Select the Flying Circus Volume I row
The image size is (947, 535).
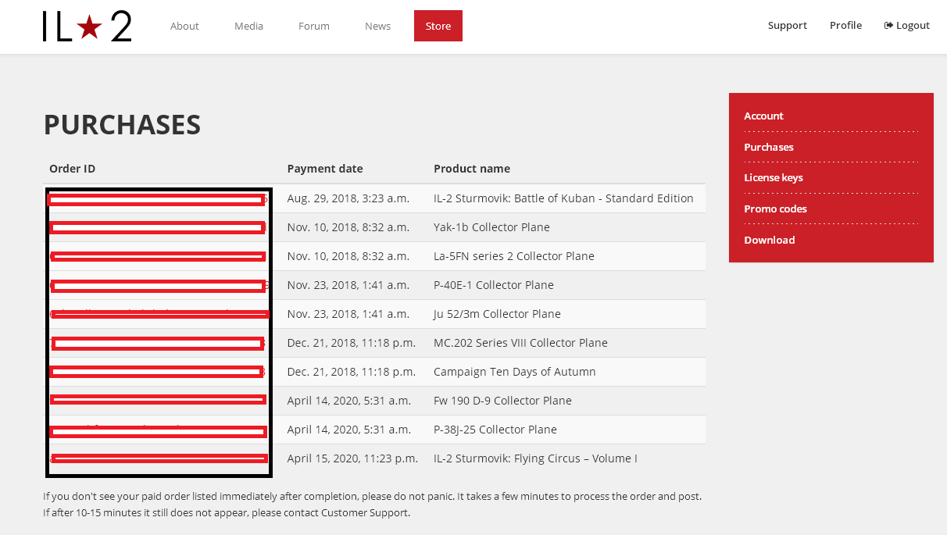click(x=374, y=458)
